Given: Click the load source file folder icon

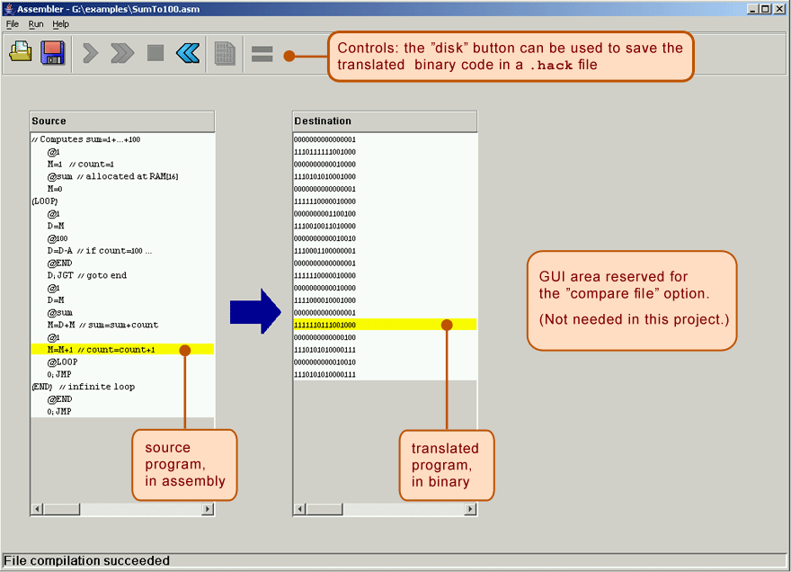Looking at the screenshot, I should [22, 53].
